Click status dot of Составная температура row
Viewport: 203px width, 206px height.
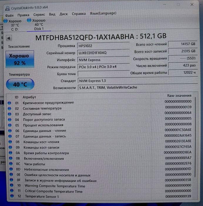[9, 109]
